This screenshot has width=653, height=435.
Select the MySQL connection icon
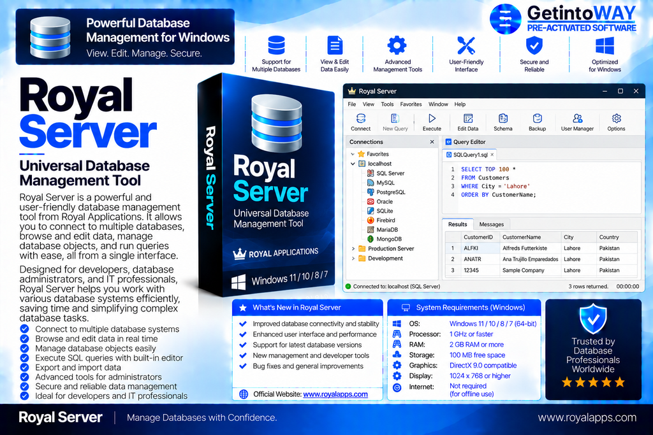point(371,183)
